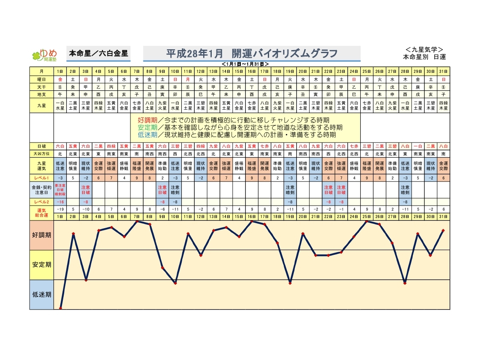Click the lowest graph data point for day 1
Image resolution: width=480 pixels, height=340 pixels.
60,308
